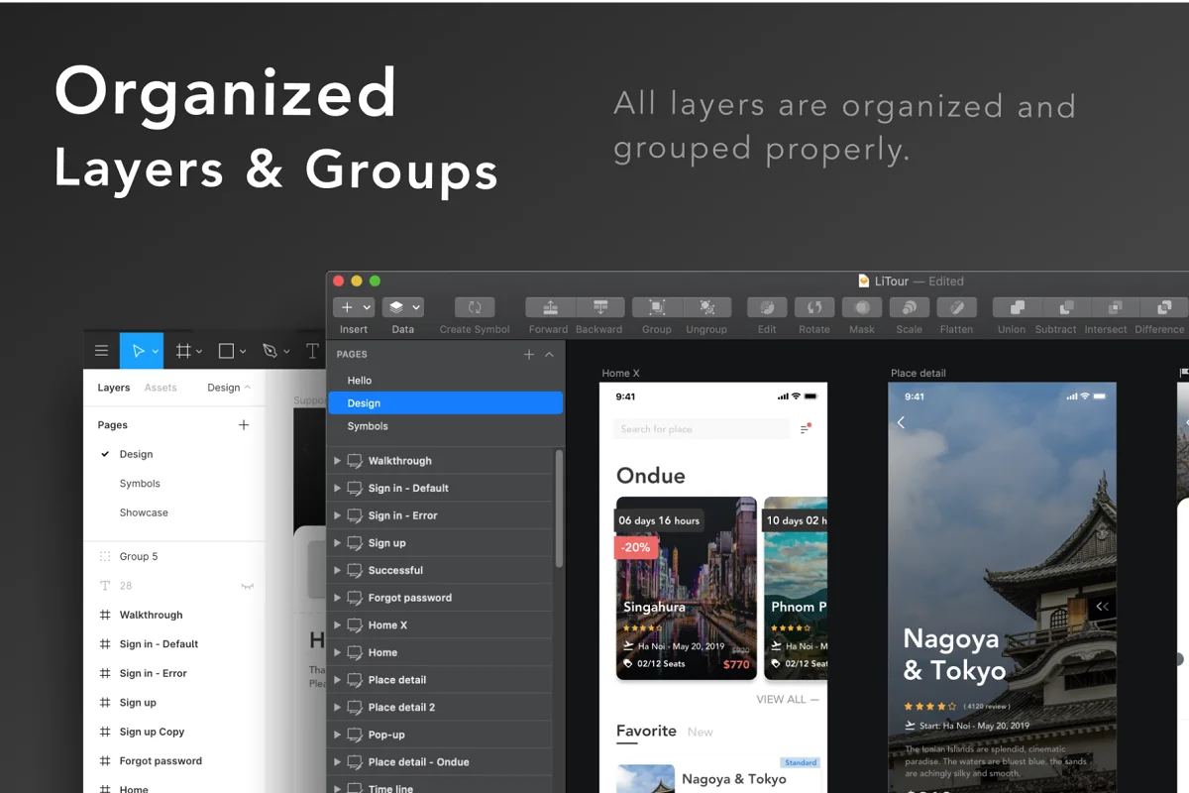Select the New tab in Home X

coord(701,732)
